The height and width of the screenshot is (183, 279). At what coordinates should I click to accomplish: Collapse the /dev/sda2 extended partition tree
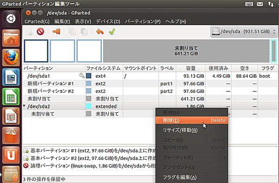point(24,106)
